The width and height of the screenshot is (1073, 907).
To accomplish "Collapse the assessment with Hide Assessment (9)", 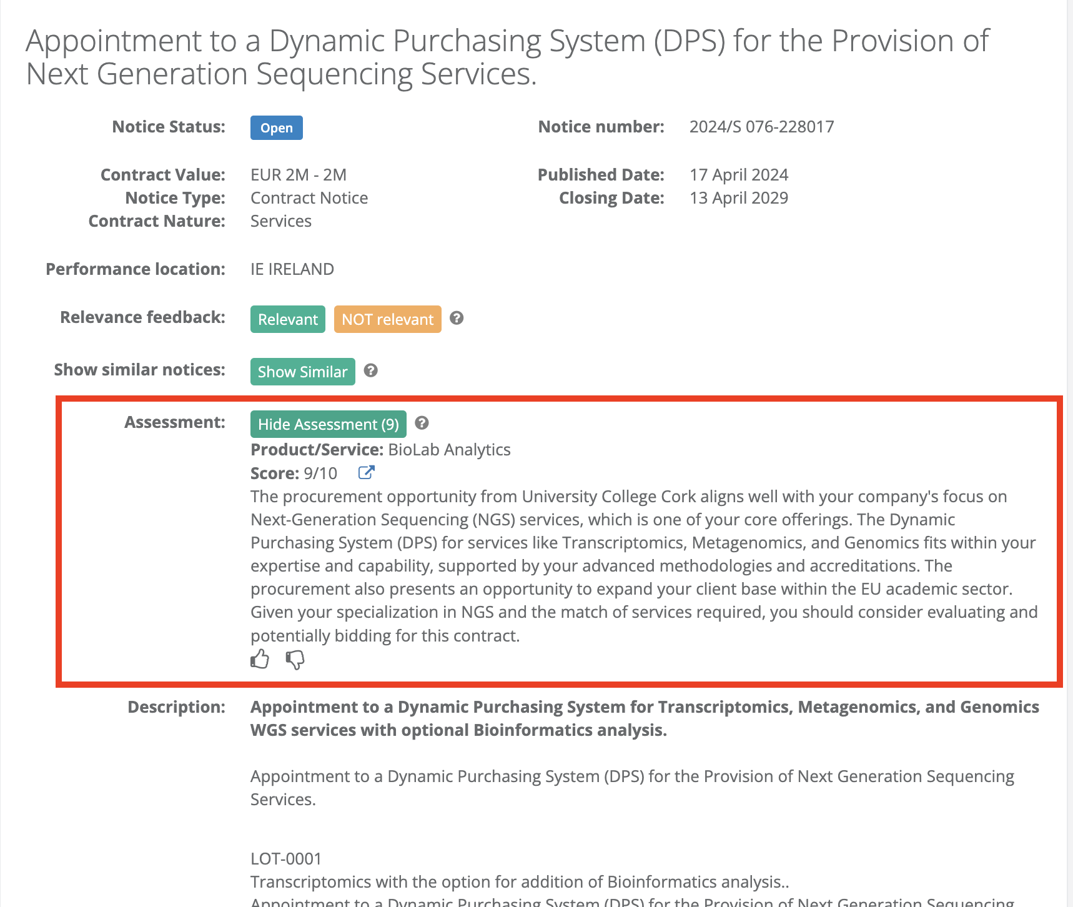I will click(328, 424).
